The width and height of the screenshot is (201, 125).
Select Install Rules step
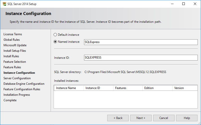pyautogui.click(x=11, y=56)
